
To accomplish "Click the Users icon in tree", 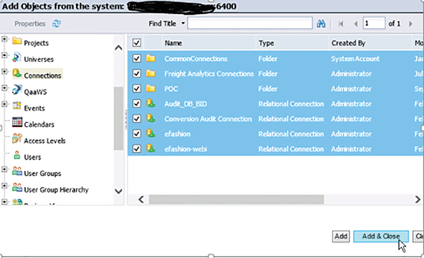I will click(16, 156).
